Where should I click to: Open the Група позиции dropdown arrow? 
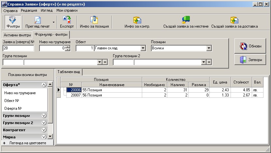click(99, 62)
